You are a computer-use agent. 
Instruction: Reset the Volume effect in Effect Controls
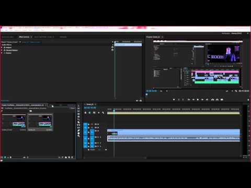click(112, 48)
